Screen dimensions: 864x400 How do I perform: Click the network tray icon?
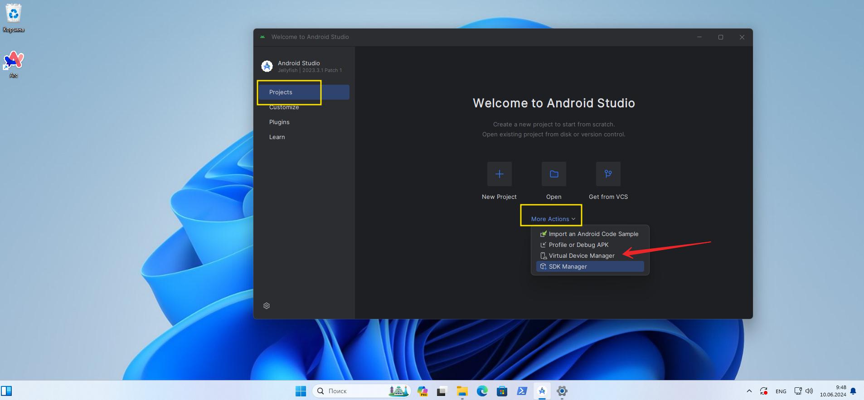798,391
